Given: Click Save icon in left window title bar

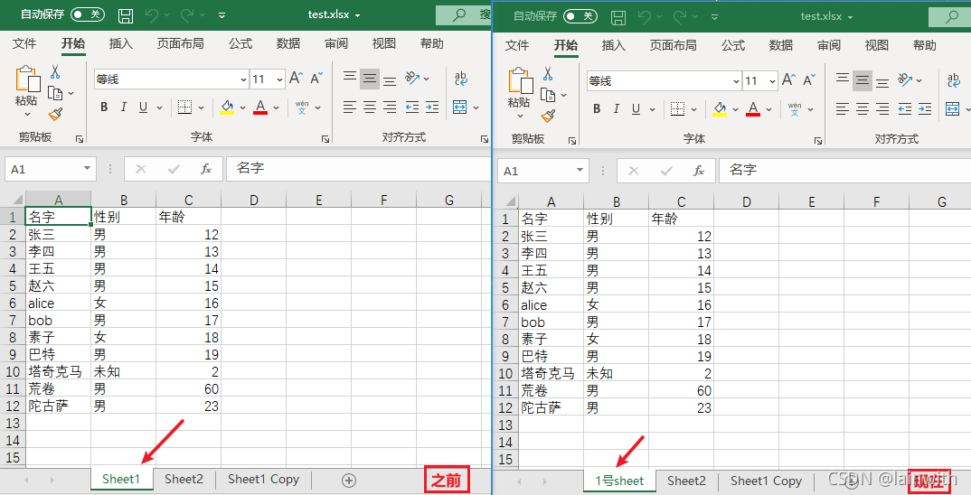Looking at the screenshot, I should point(126,15).
